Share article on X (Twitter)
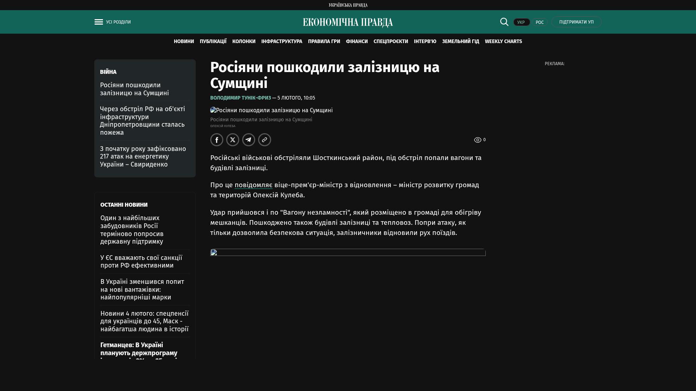 pyautogui.click(x=233, y=140)
